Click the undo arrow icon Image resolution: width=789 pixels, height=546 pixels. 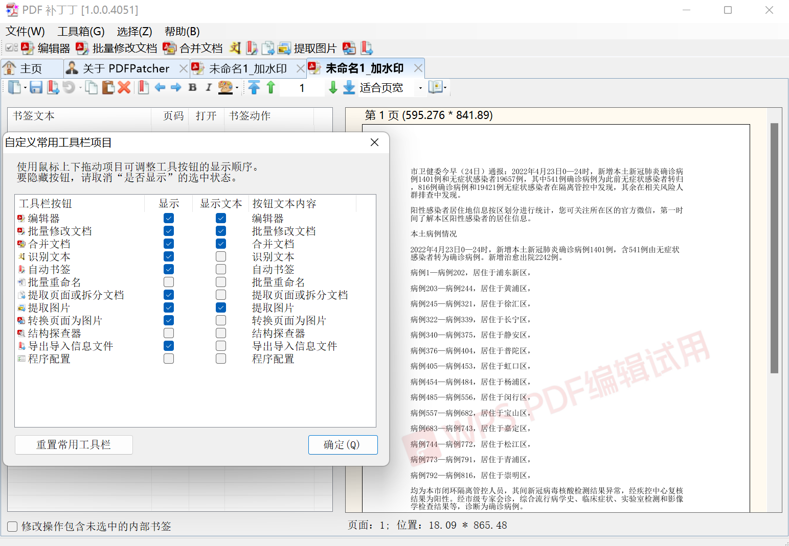tap(69, 87)
